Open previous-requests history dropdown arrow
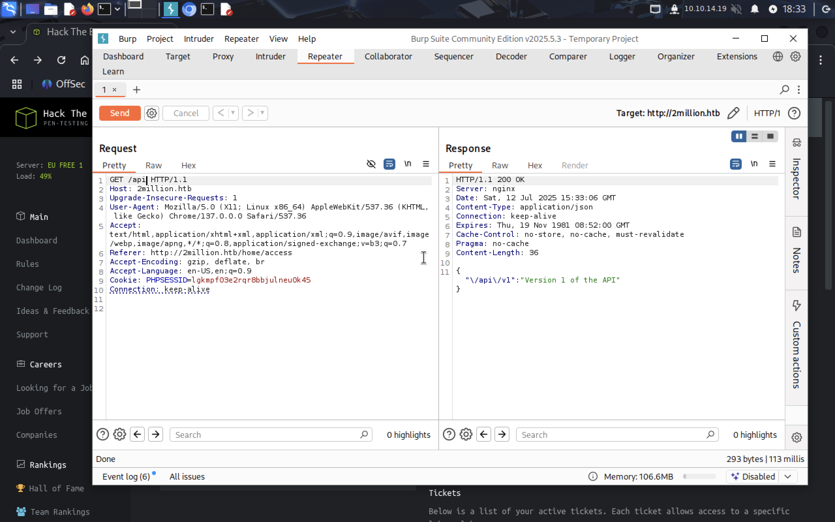The height and width of the screenshot is (522, 835). [233, 113]
